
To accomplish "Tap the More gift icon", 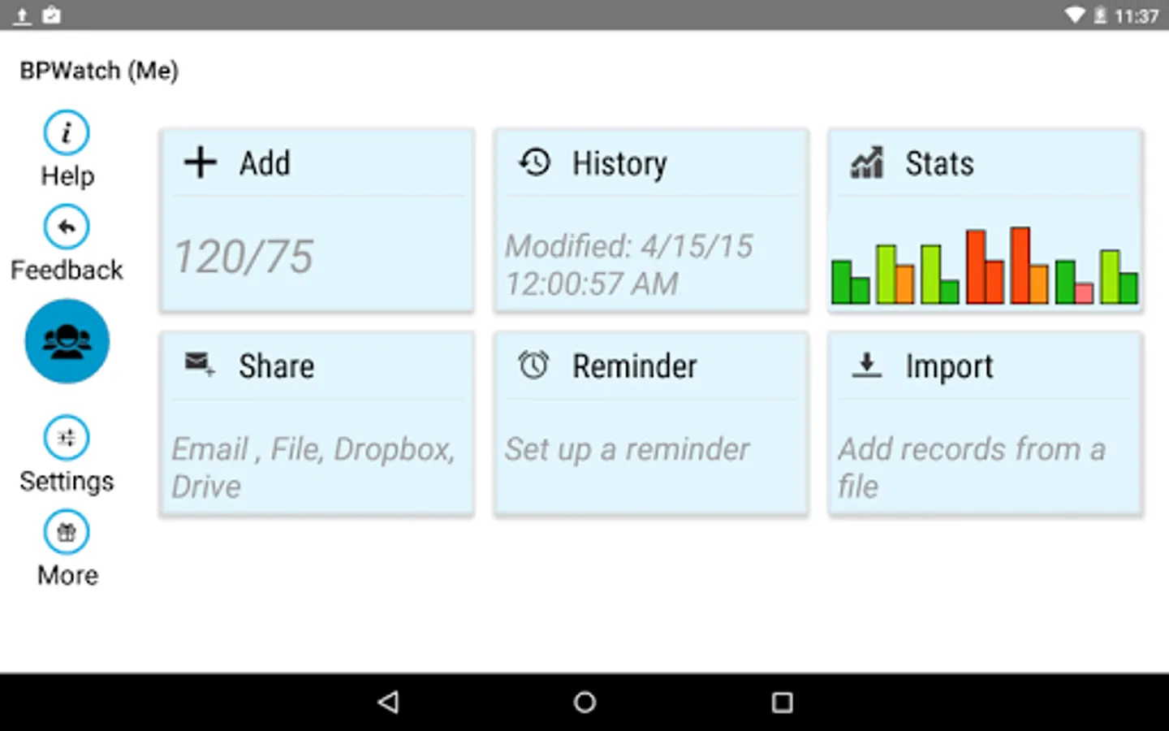I will pyautogui.click(x=67, y=532).
